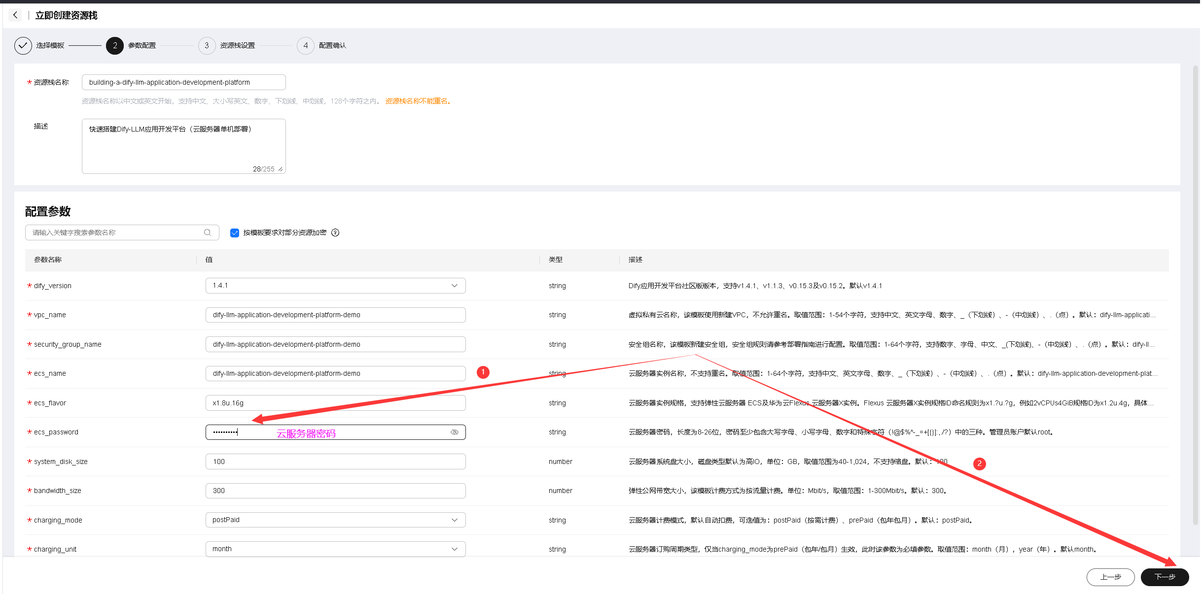Click the 上一步 button
Screen dimensions: 1202x594
tap(1110, 577)
